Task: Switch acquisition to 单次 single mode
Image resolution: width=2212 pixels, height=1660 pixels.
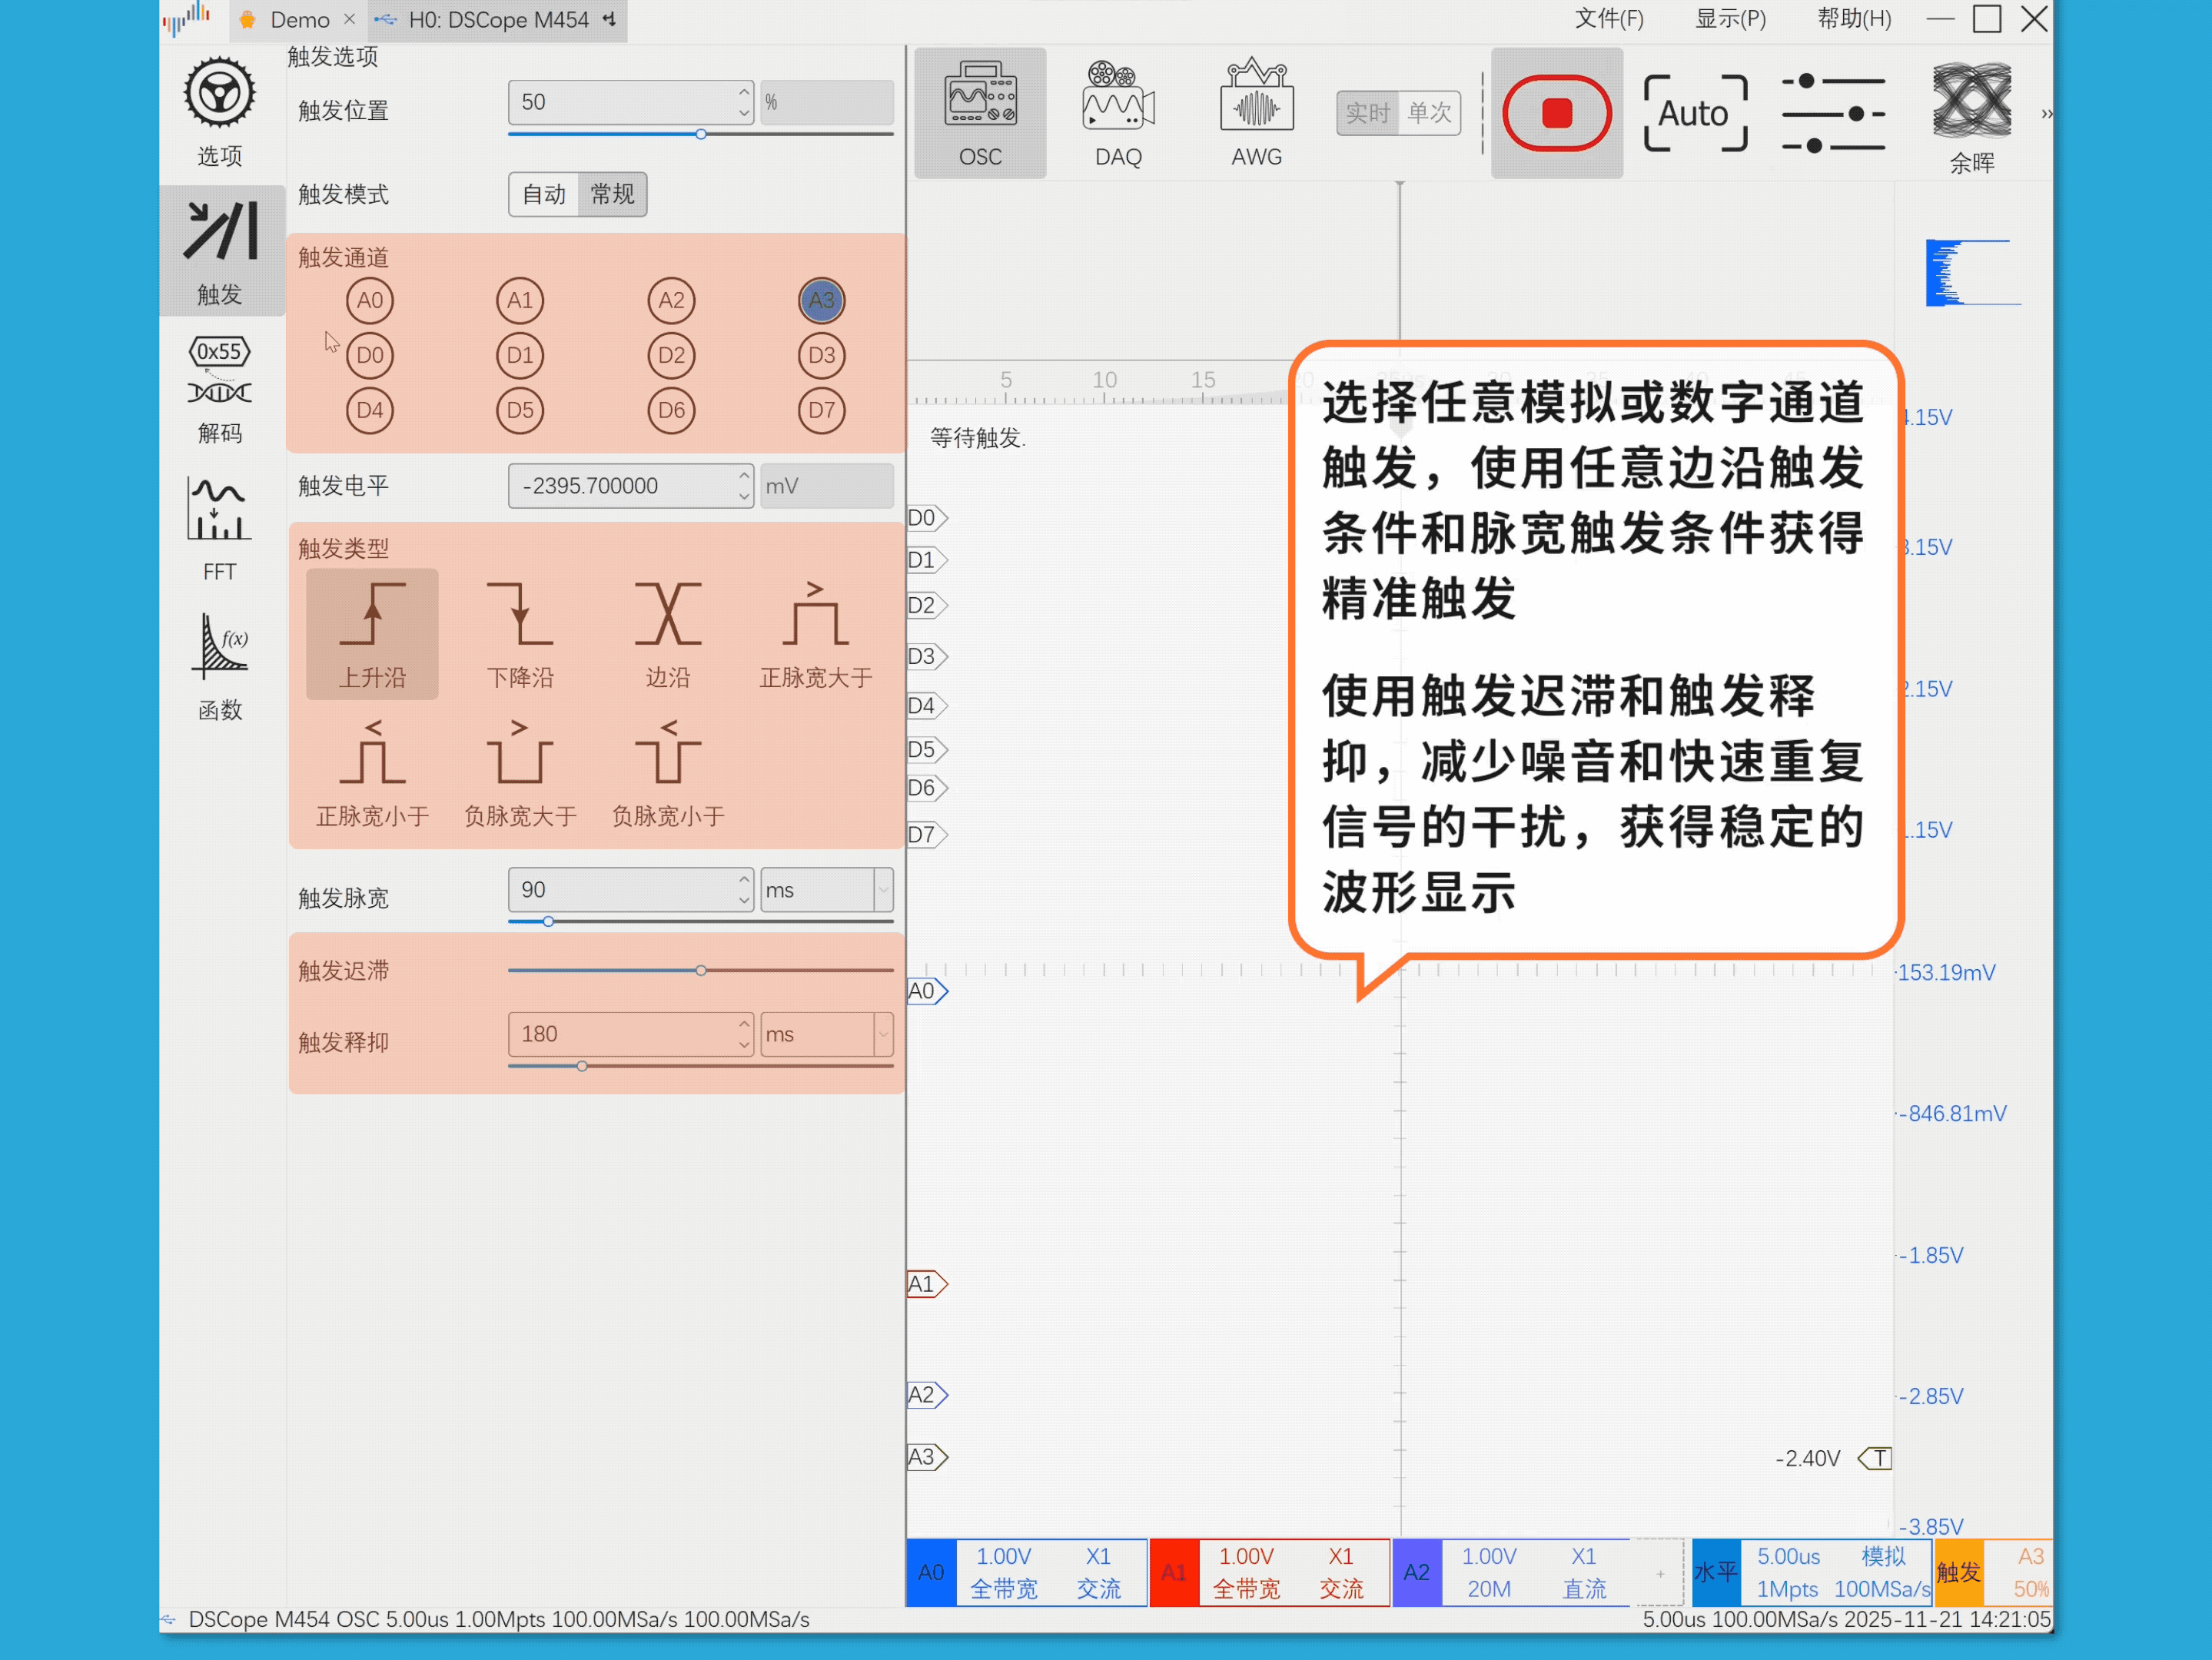Action: (x=1429, y=112)
